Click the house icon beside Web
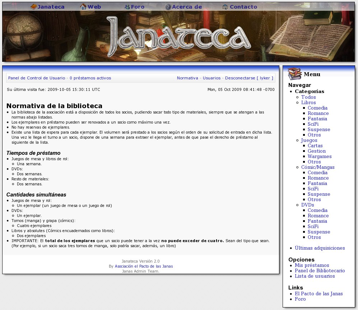This screenshot has width=358, height=310. [83, 7]
